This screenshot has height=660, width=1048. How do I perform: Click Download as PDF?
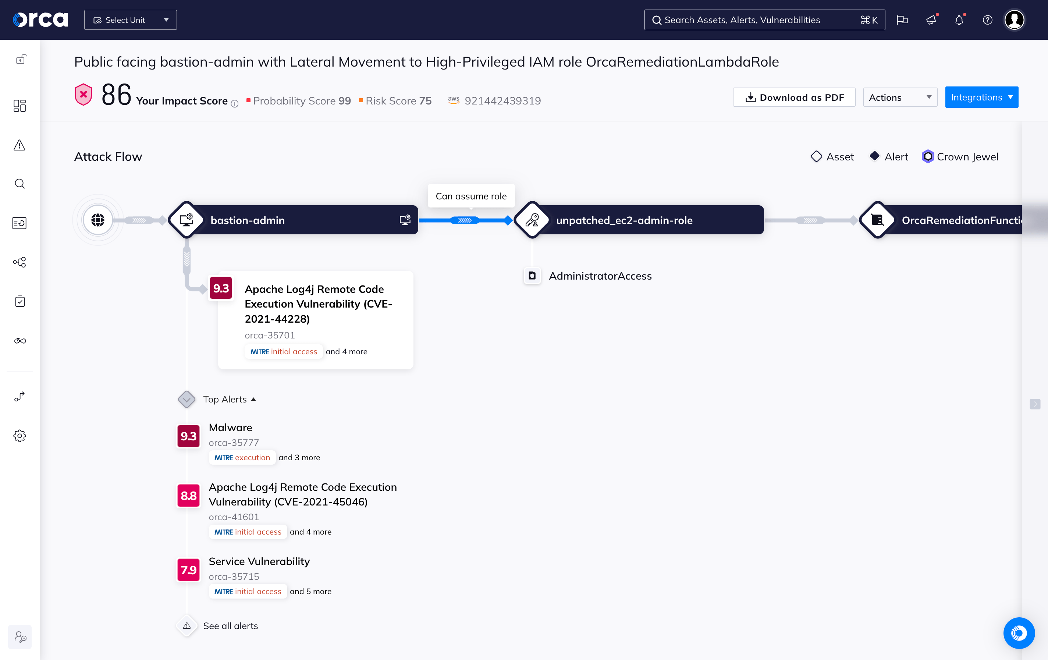(794, 97)
